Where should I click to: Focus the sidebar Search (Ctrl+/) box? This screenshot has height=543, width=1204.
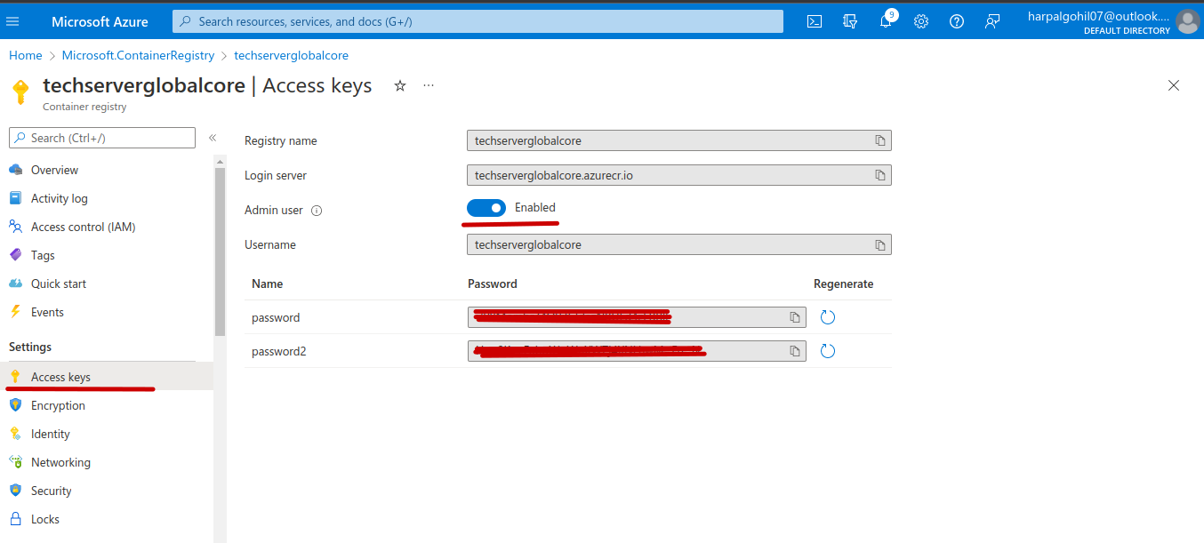pos(102,138)
